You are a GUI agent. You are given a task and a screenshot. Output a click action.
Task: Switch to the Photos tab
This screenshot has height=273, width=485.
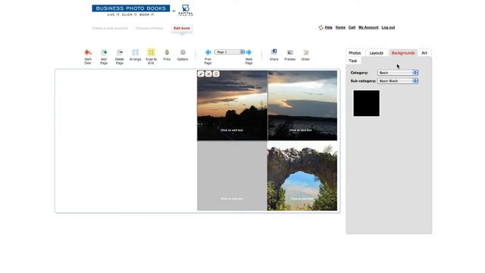coord(355,53)
